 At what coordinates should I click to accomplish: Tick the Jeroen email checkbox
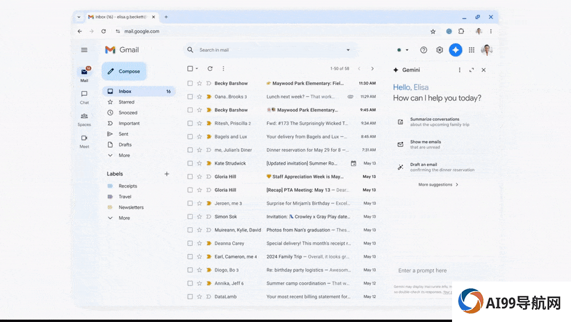[190, 203]
